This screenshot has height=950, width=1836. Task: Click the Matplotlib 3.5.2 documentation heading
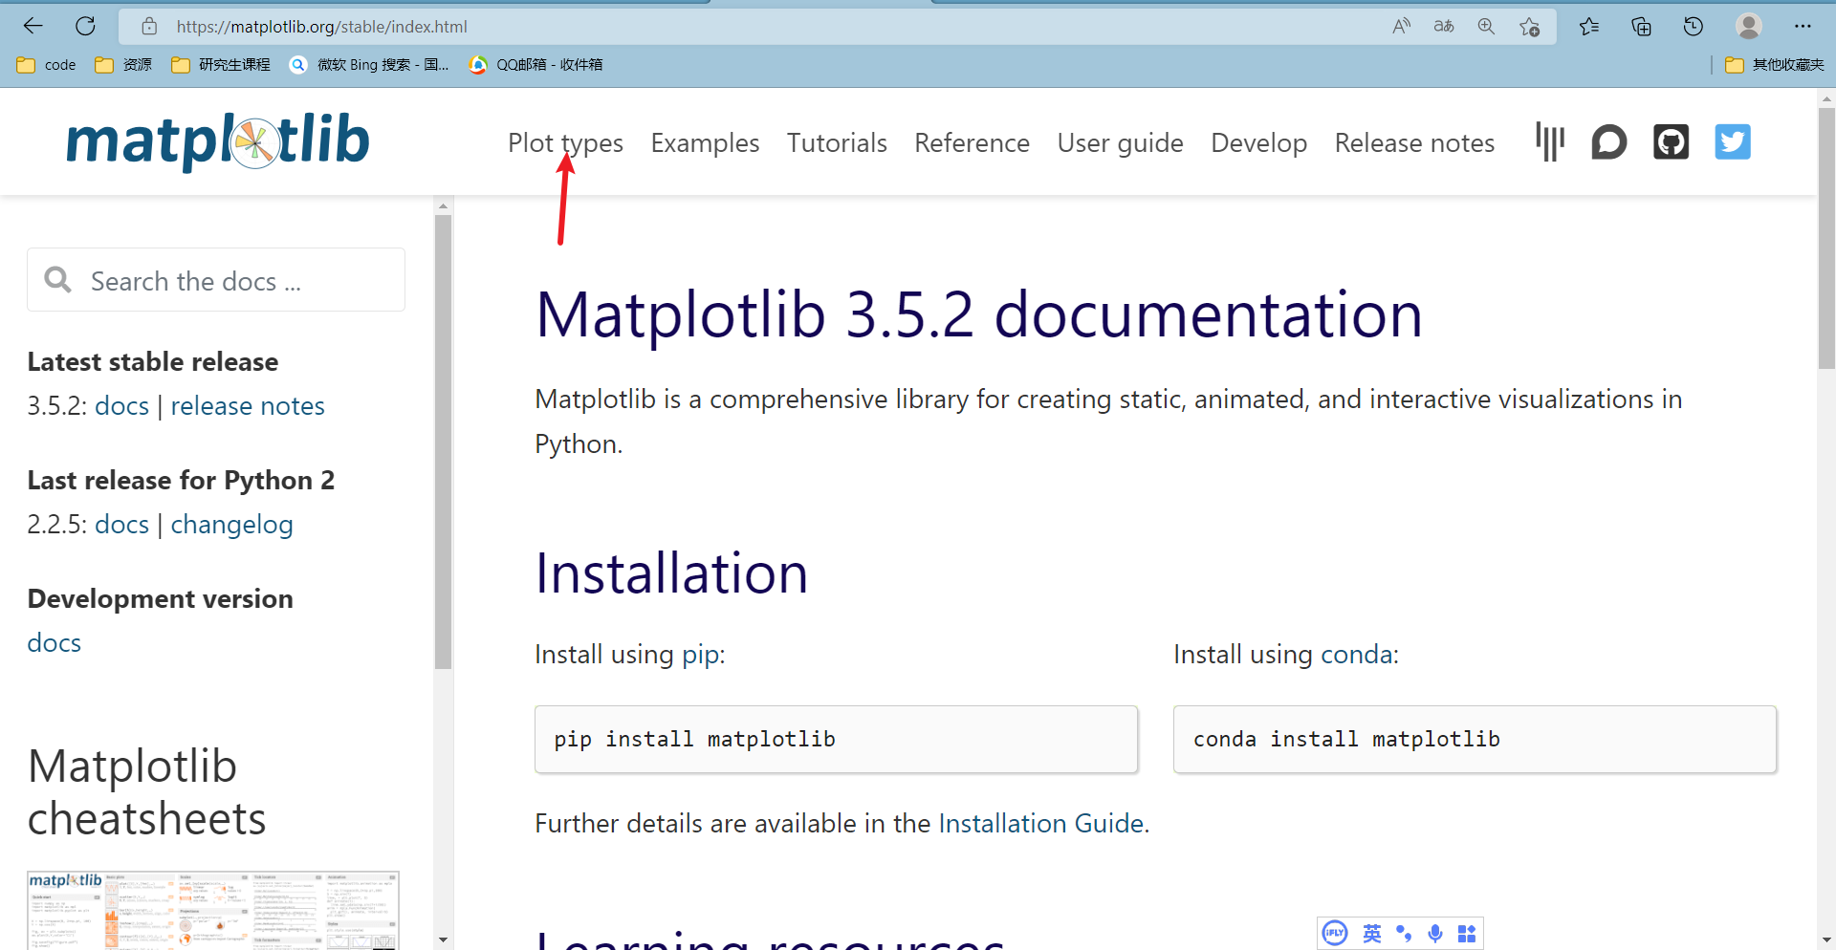[979, 315]
